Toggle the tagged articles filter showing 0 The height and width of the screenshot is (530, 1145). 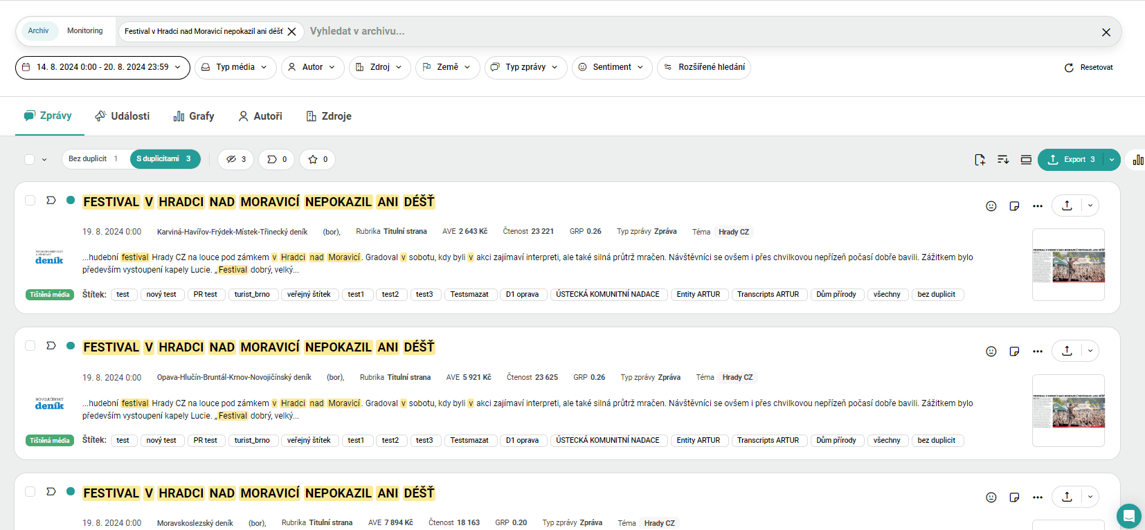277,160
